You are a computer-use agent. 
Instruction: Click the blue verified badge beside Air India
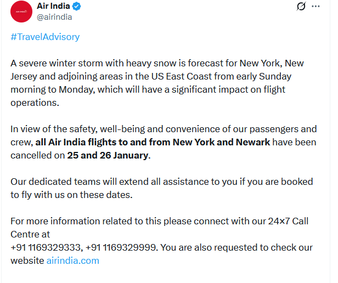coord(76,6)
